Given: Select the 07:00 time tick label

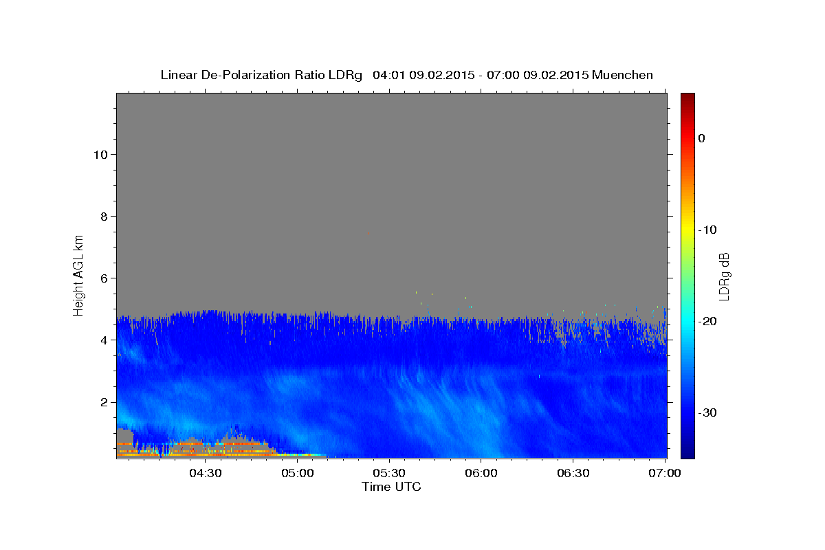Looking at the screenshot, I should click(x=665, y=474).
